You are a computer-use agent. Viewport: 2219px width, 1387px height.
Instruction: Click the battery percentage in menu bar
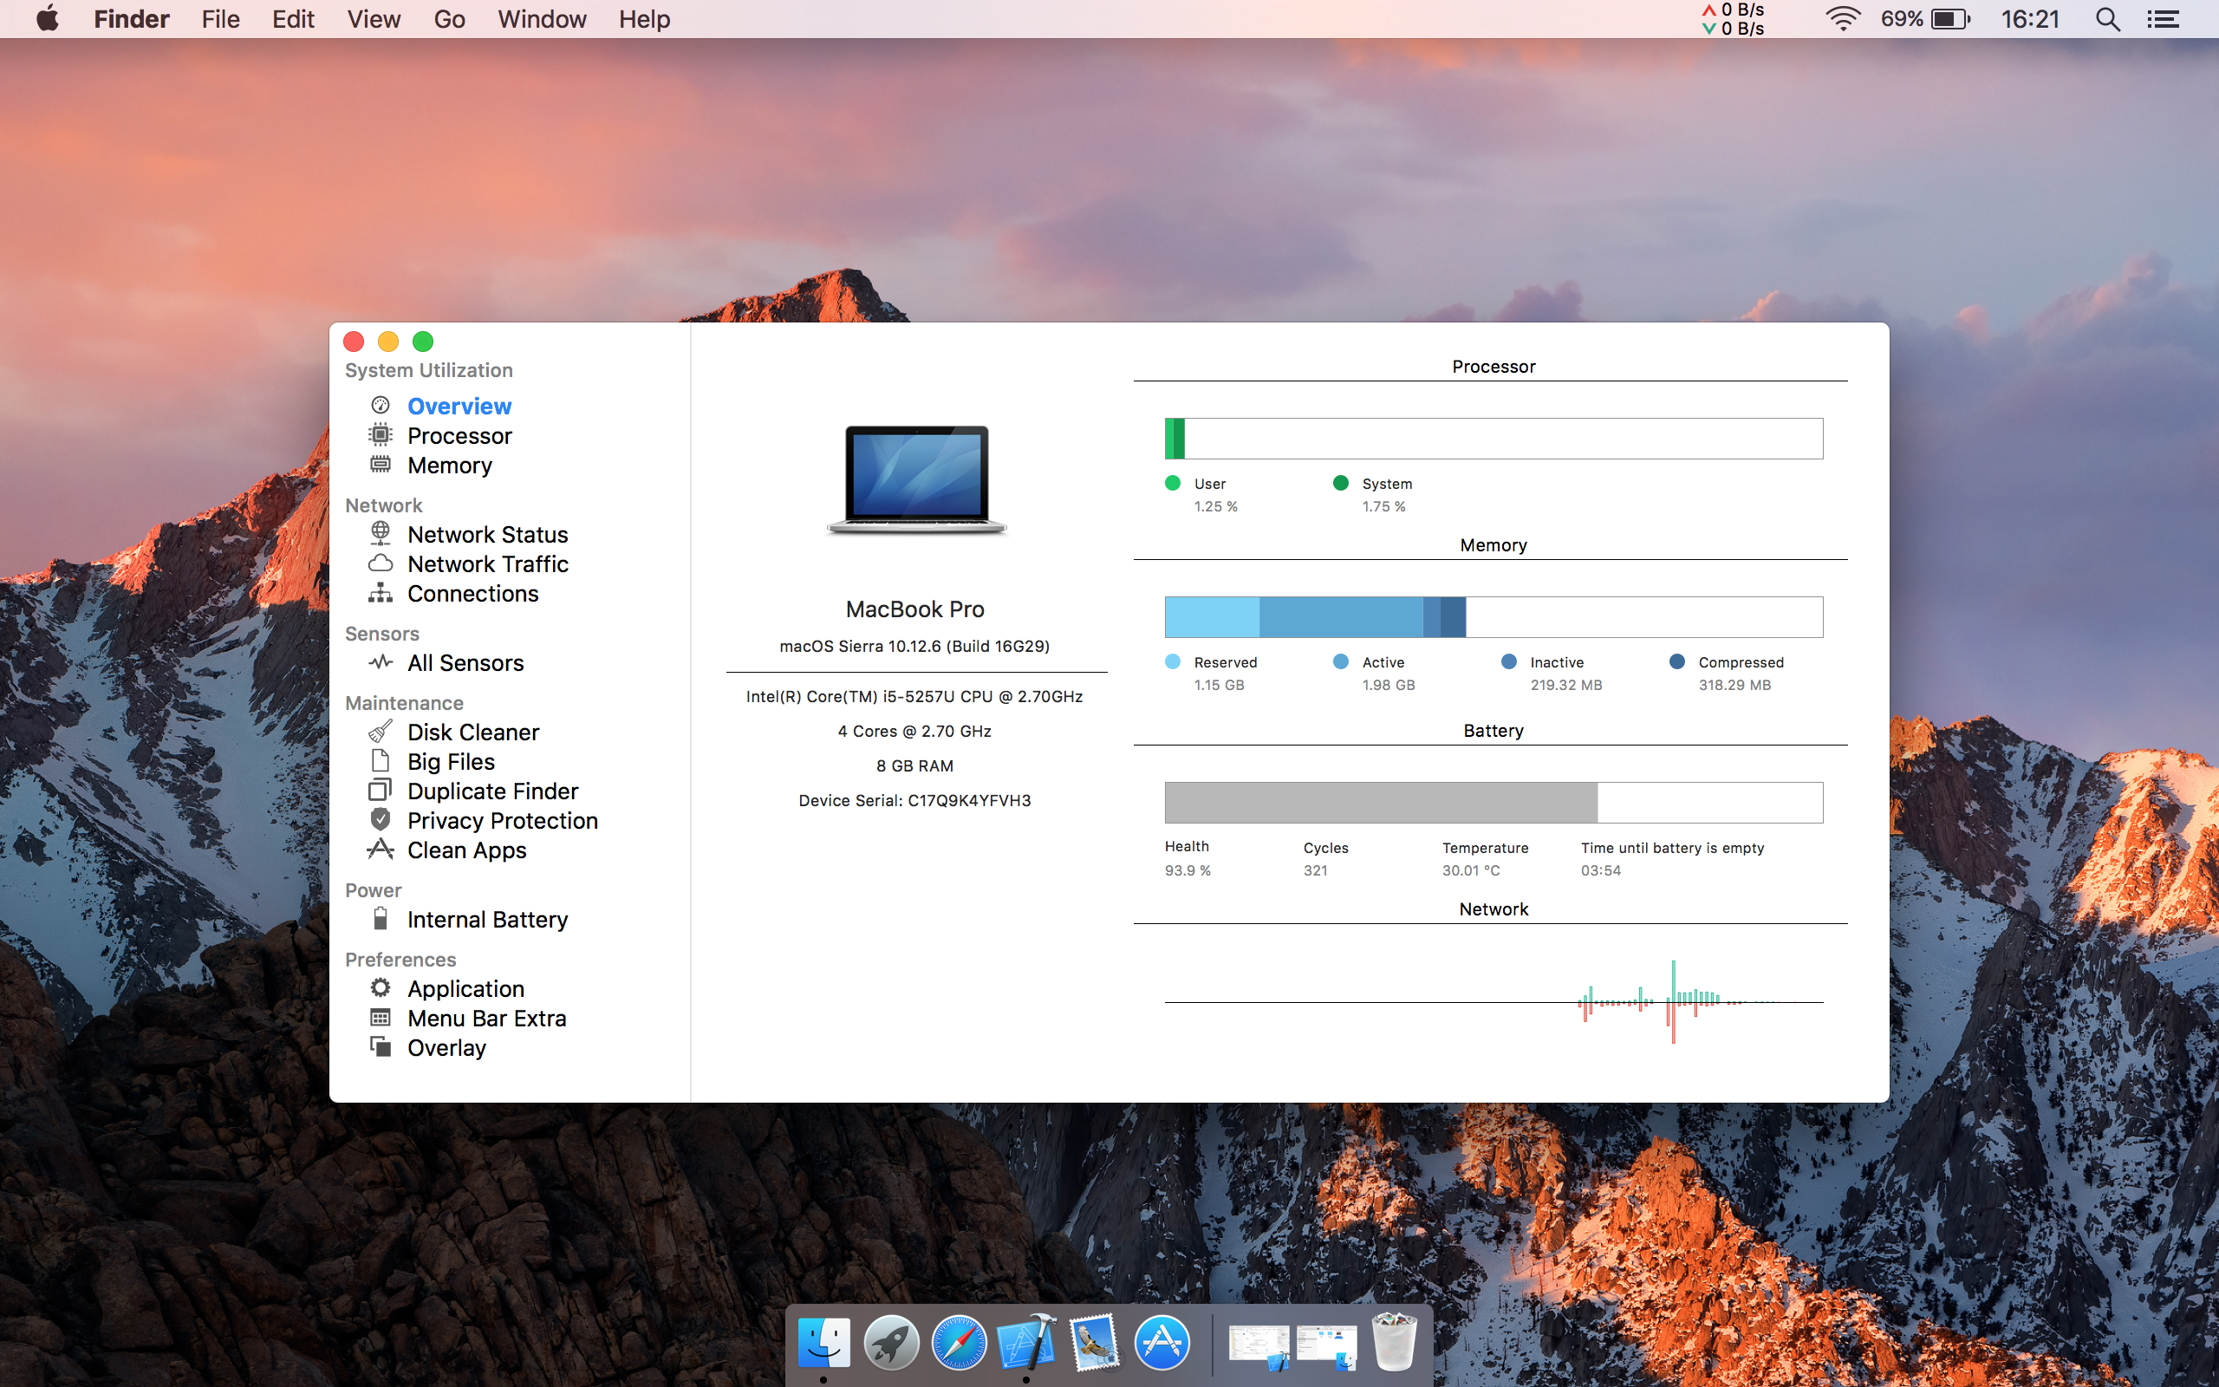1902,19
